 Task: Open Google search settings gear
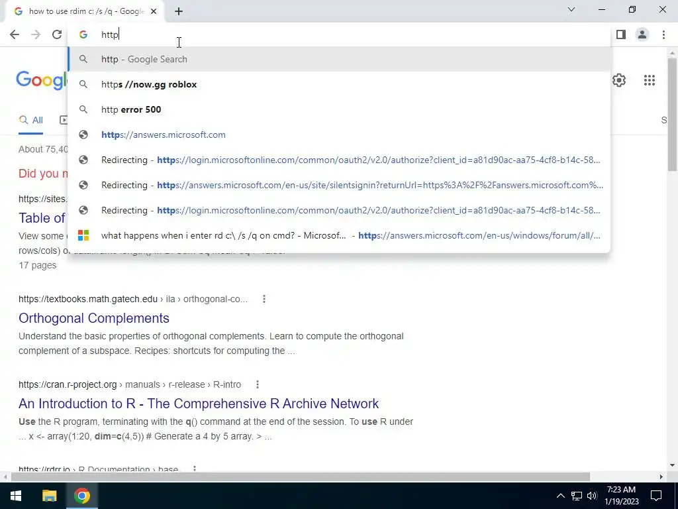coord(619,80)
